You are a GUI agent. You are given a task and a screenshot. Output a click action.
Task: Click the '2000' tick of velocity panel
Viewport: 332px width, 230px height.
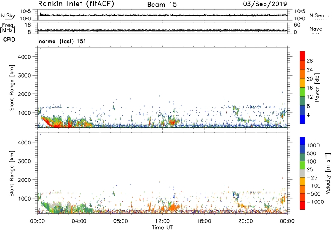[24, 180]
